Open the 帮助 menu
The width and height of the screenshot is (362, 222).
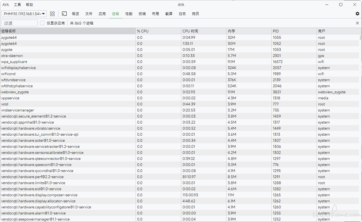click(29, 5)
